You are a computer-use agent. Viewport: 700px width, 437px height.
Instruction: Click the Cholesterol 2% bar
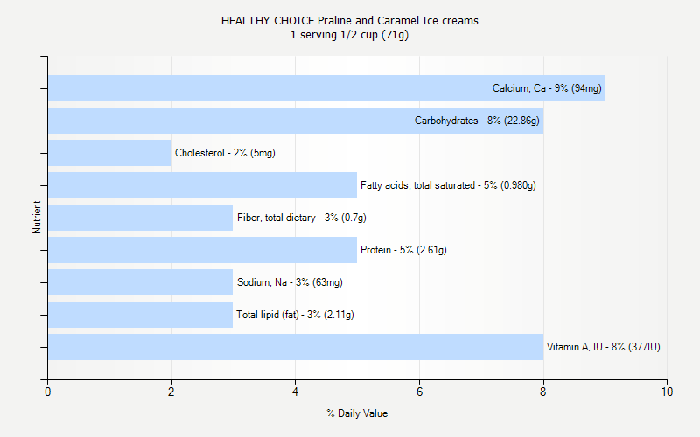coord(109,153)
